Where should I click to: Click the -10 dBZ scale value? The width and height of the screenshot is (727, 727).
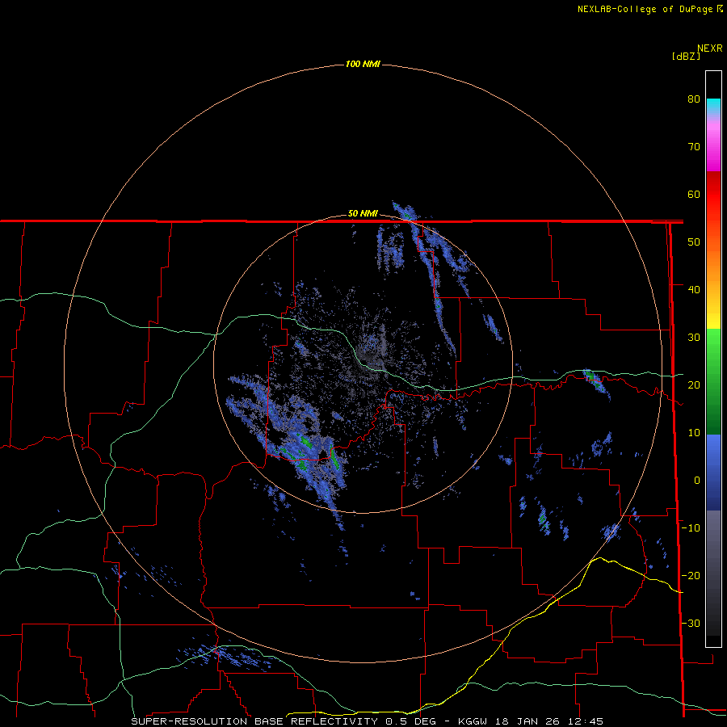pyautogui.click(x=691, y=528)
